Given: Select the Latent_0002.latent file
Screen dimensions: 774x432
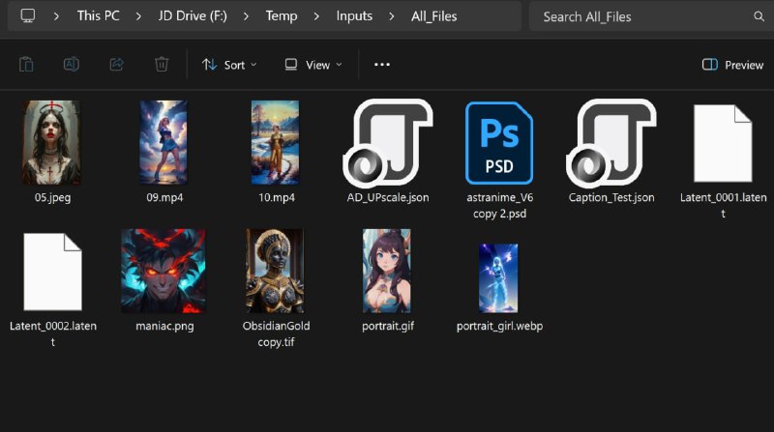Looking at the screenshot, I should (51, 272).
